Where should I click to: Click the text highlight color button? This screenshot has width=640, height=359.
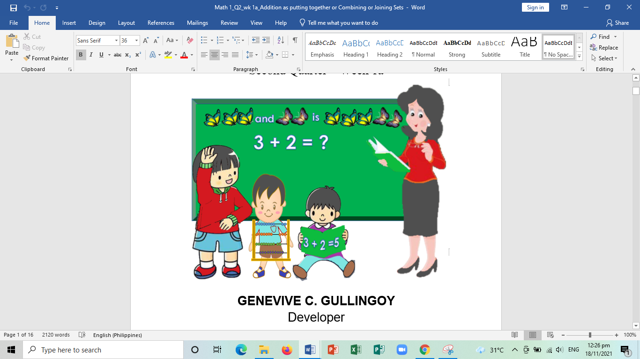168,55
